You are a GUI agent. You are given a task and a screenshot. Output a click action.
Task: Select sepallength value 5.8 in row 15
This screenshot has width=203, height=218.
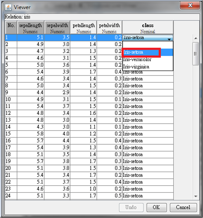[31, 134]
